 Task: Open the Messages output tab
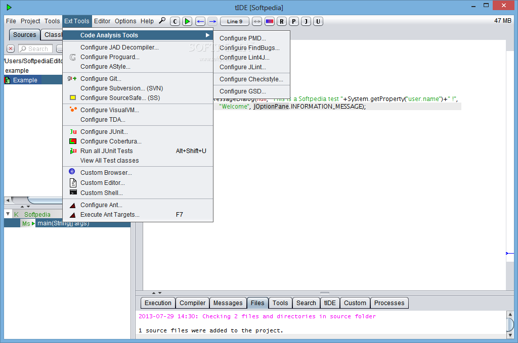coord(228,303)
